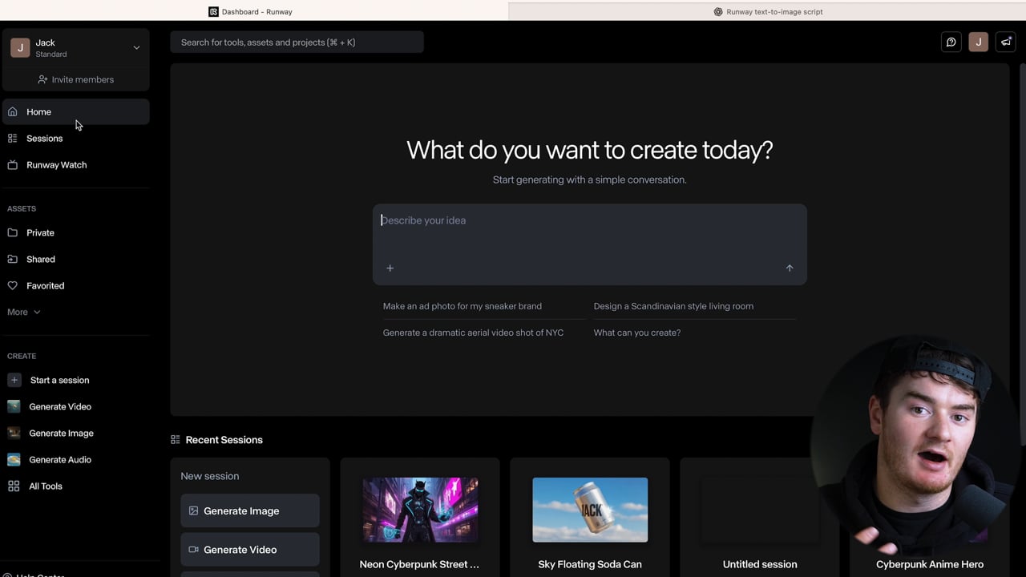
Task: Open Shared assets
Action: [76, 259]
